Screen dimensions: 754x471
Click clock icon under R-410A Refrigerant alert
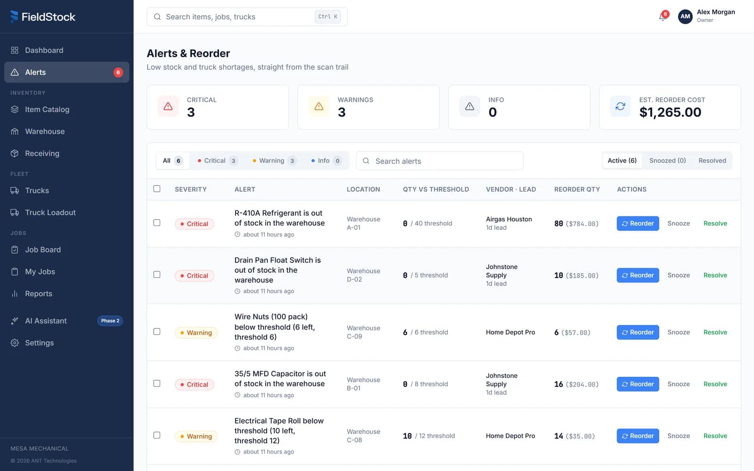(x=238, y=235)
